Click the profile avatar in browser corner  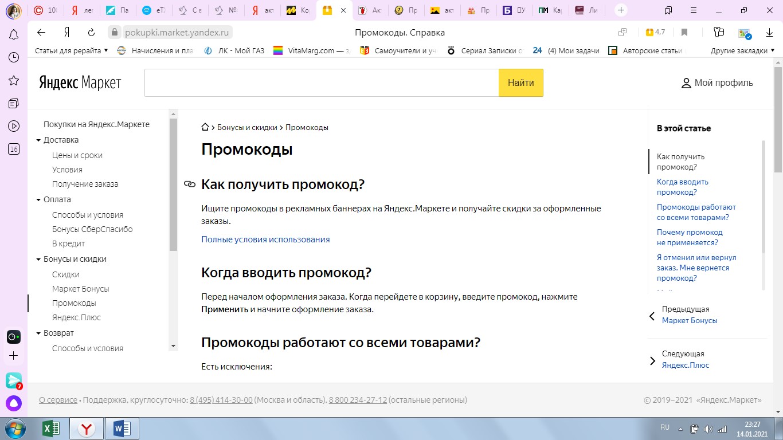pos(14,10)
